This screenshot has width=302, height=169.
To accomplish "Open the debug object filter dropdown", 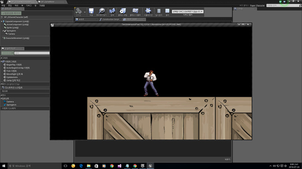I will coord(188,11).
